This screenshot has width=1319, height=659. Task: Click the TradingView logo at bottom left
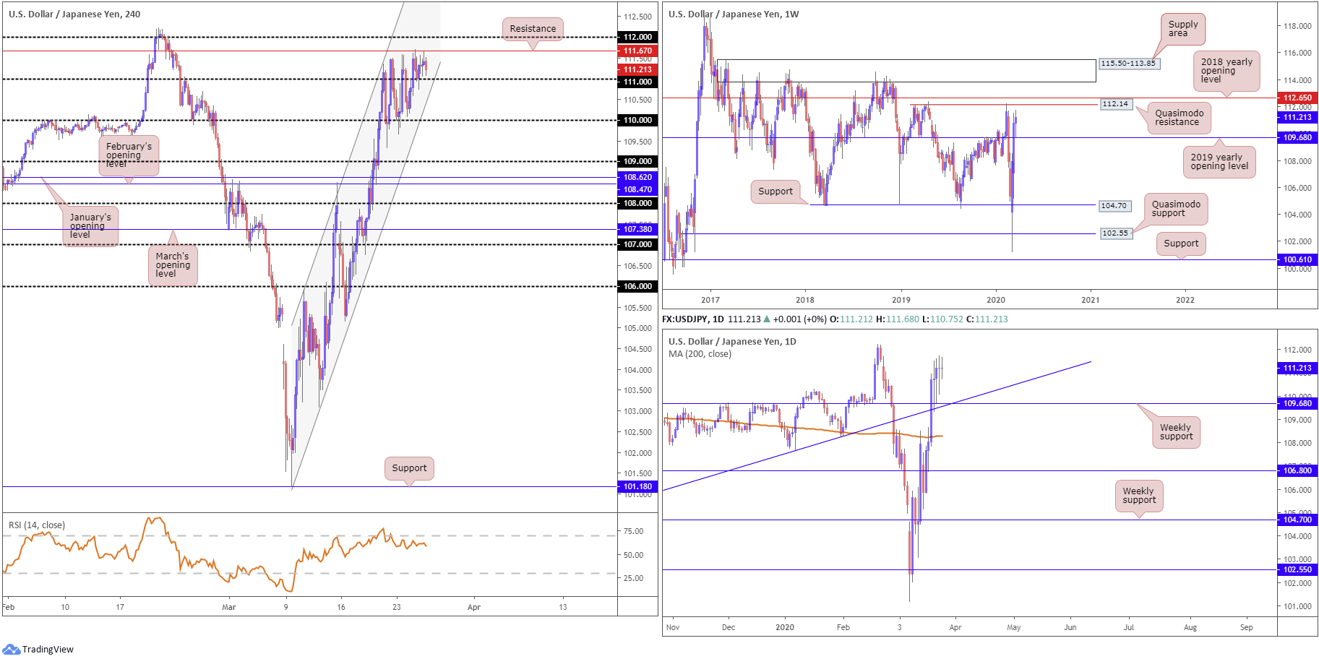(x=38, y=649)
